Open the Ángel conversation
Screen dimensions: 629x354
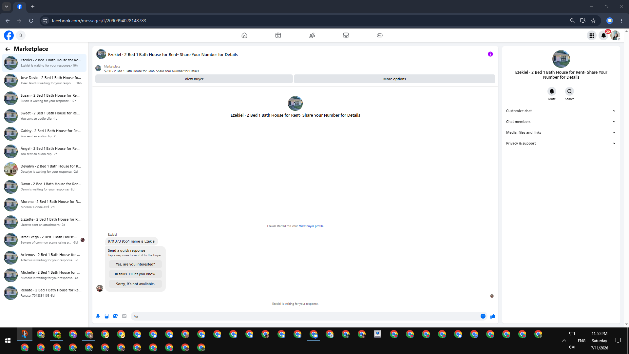point(44,151)
